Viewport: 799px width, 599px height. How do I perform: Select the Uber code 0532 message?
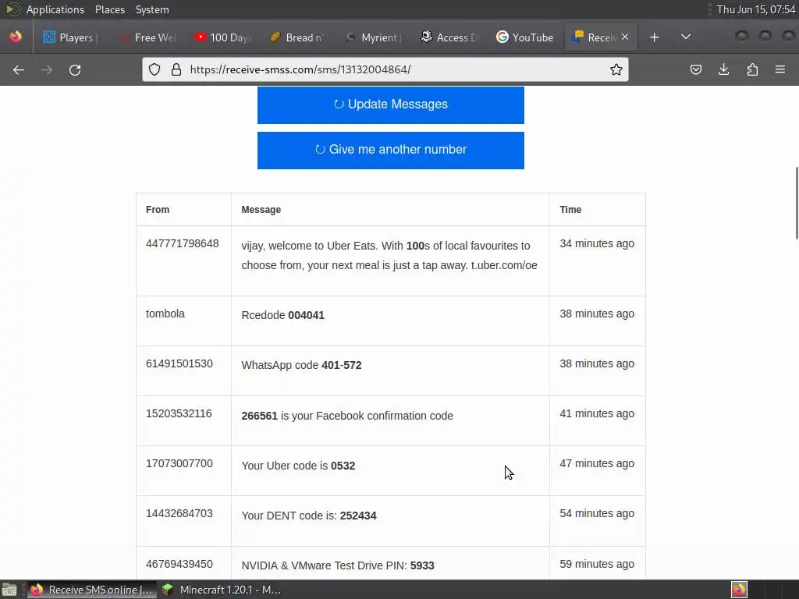[298, 466]
